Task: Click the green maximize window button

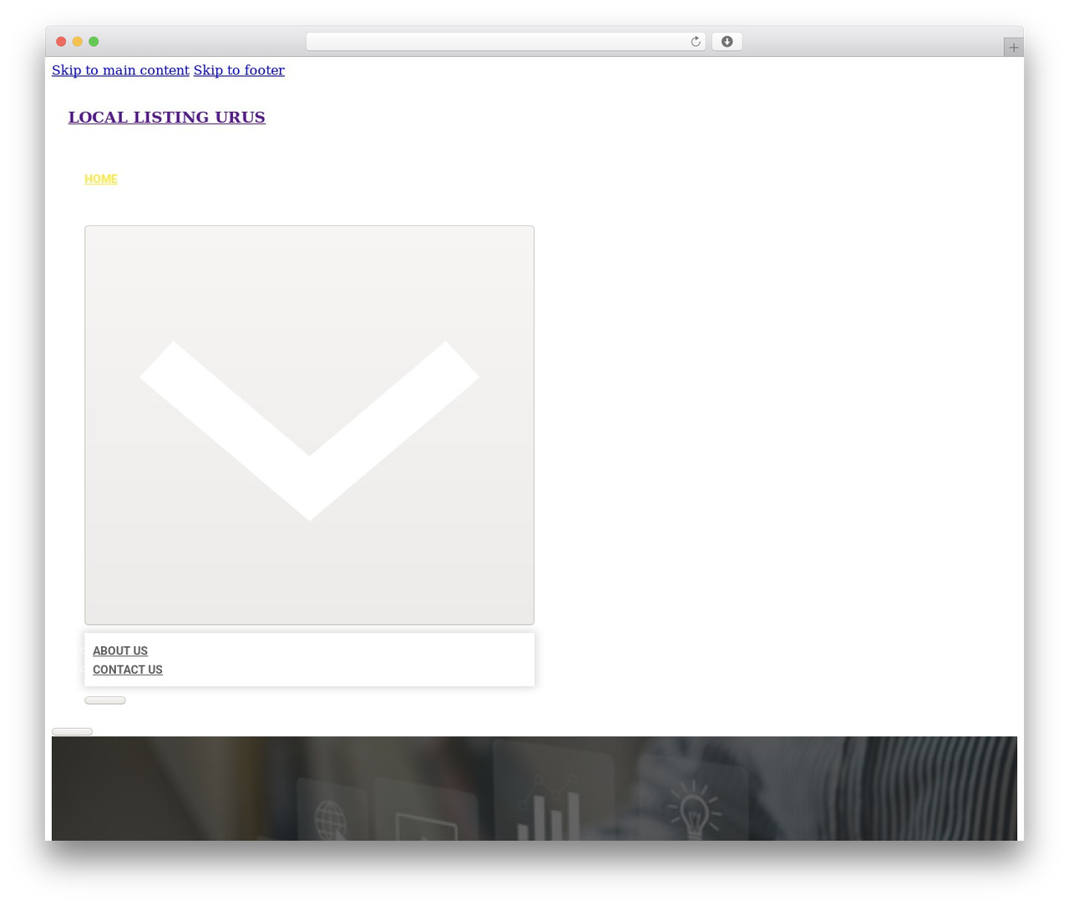Action: coord(94,42)
